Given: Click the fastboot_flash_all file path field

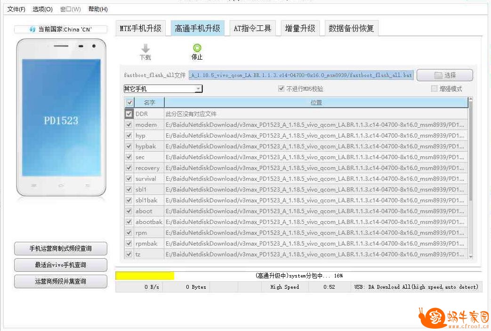Looking at the screenshot, I should pyautogui.click(x=301, y=75).
